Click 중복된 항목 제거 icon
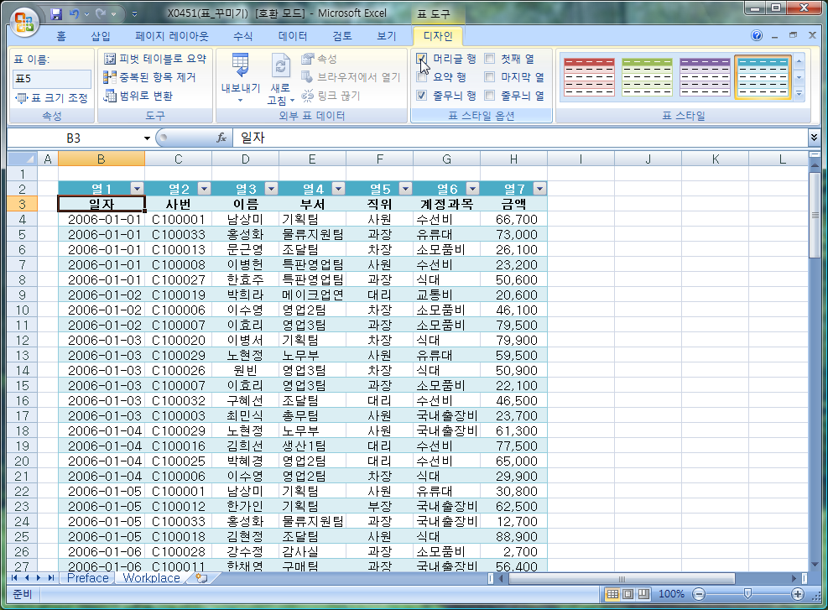This screenshot has width=828, height=610. click(110, 77)
